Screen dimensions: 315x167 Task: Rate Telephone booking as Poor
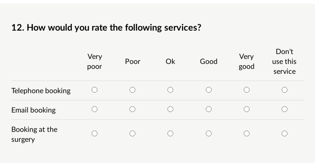[x=132, y=90]
